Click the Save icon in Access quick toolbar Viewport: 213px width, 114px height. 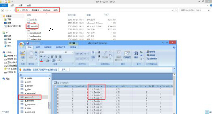click(x=28, y=43)
